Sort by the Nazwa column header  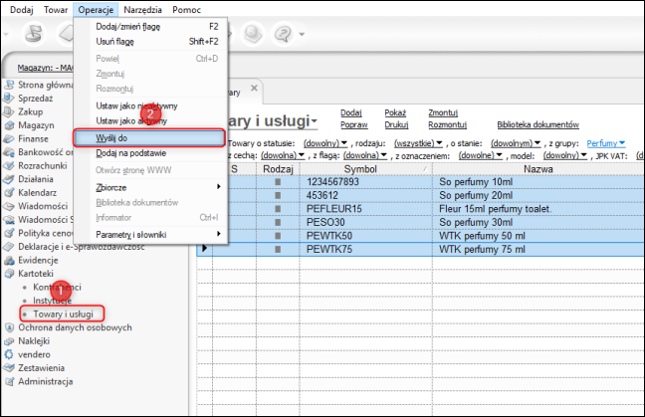(538, 169)
